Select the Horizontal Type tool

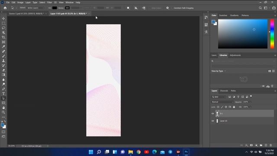[x=3, y=94]
